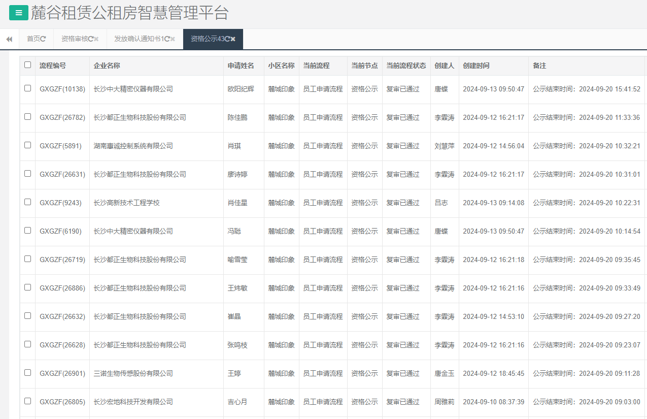Close the 发放确认通知书1 tab
The width and height of the screenshot is (647, 419).
(x=173, y=39)
